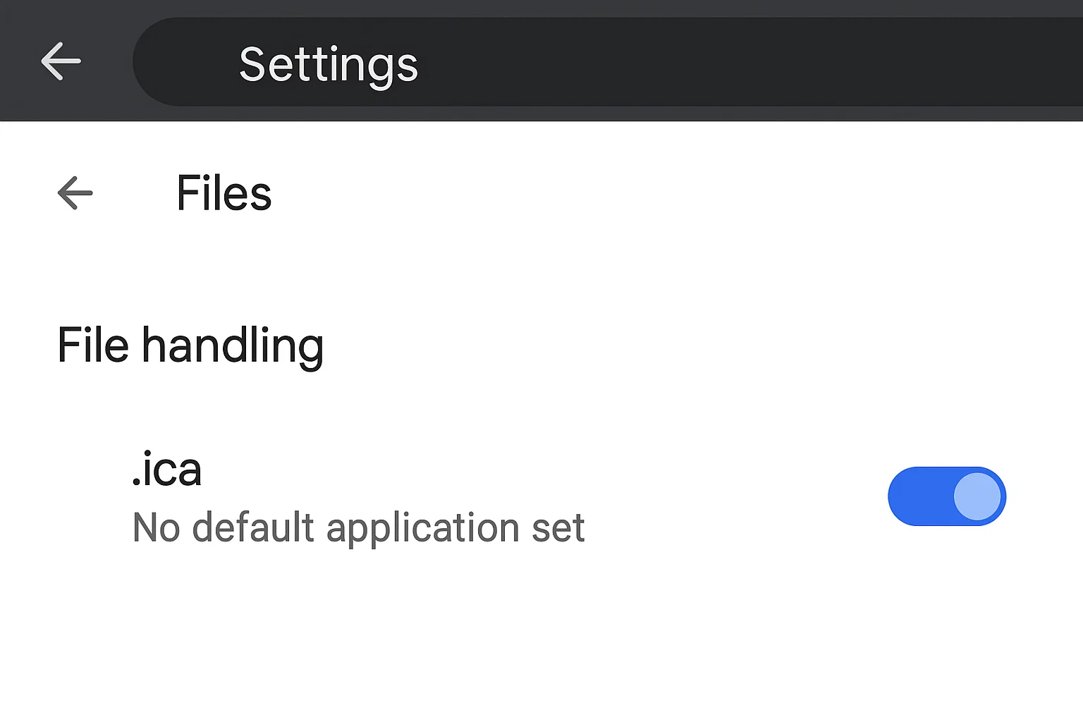Open the default application chooser for .ica
This screenshot has width=1083, height=722.
coord(358,527)
